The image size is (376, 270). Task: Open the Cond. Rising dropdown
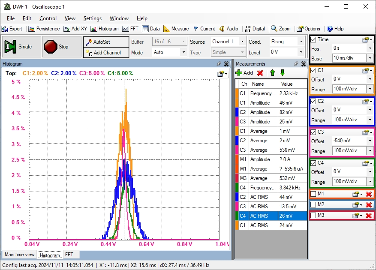click(301, 42)
